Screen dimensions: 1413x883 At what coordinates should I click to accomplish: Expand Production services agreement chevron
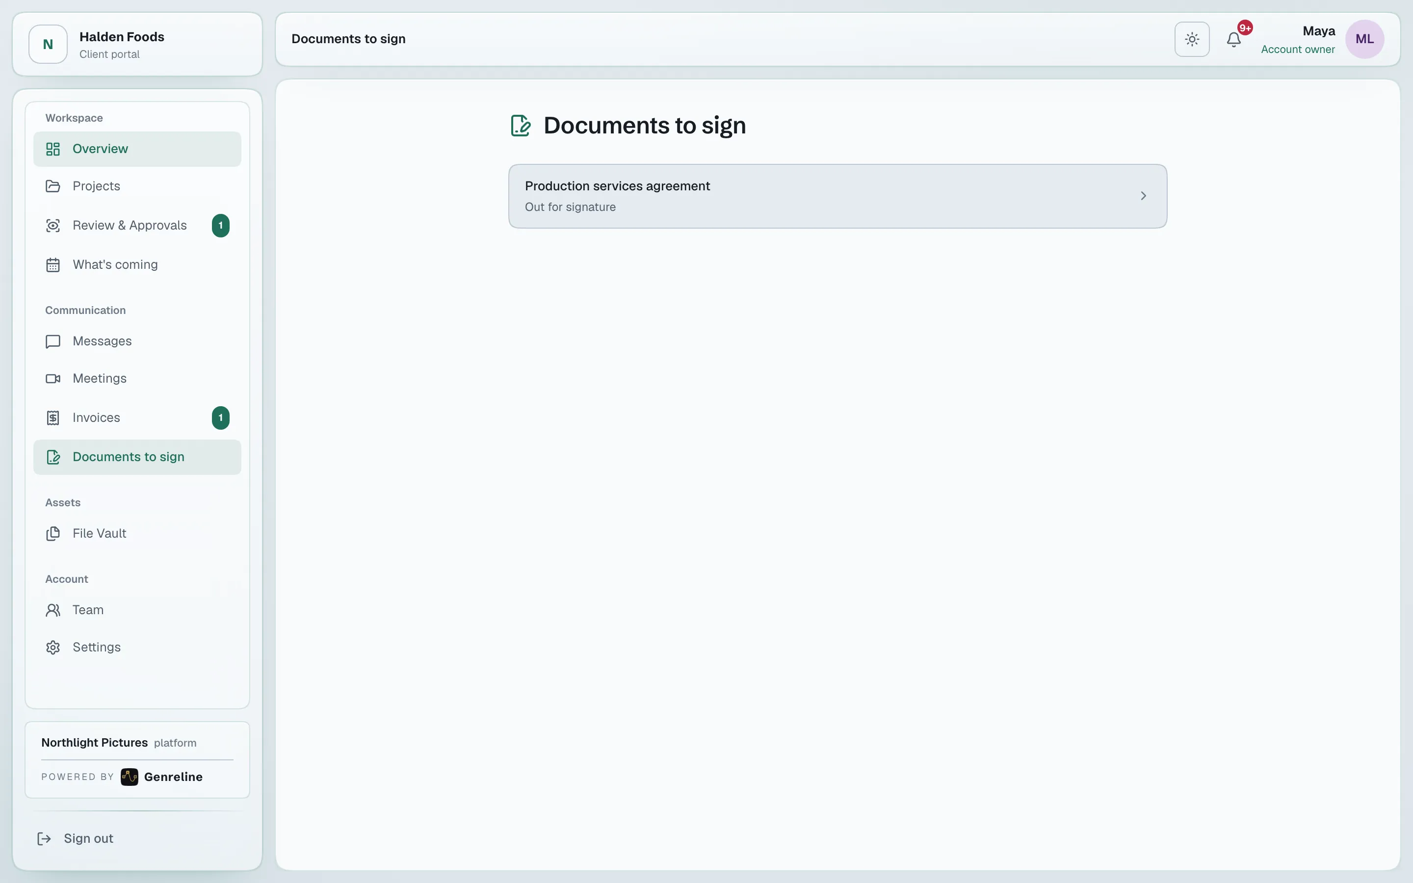pos(1143,196)
